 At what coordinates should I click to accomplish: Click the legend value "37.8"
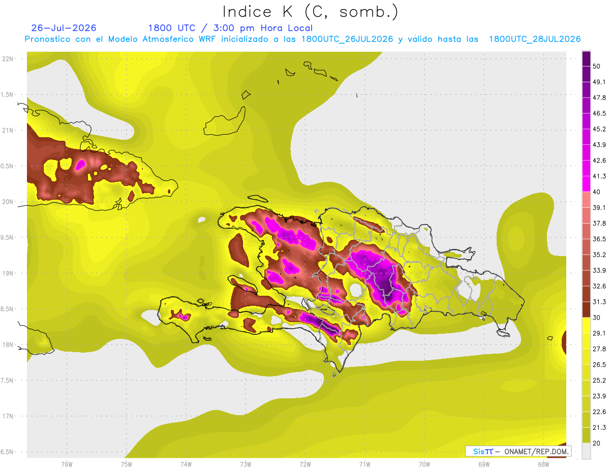599,223
